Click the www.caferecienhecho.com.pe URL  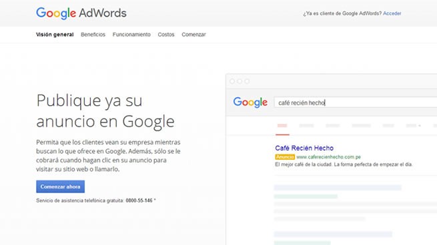point(329,157)
